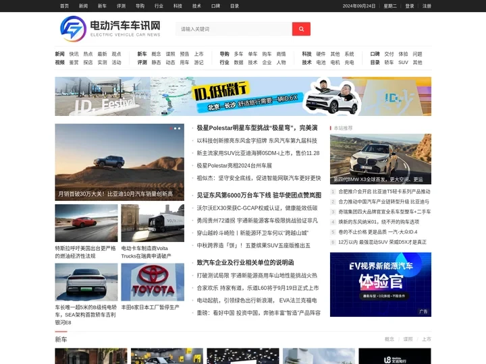486x364 pixels.
Task: Open 特斯拉呼吁美国出台更严格 article caption
Action: point(86,252)
